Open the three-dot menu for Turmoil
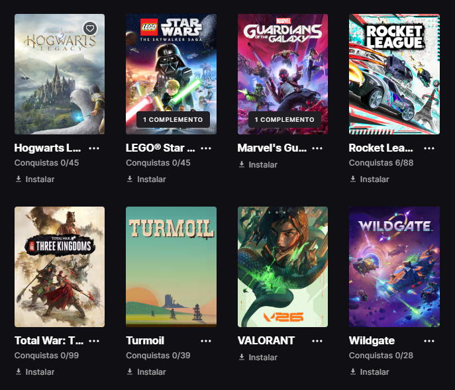This screenshot has width=455, height=390. point(206,340)
